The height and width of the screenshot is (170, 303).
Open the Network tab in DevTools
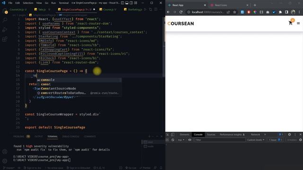[x=255, y=135]
